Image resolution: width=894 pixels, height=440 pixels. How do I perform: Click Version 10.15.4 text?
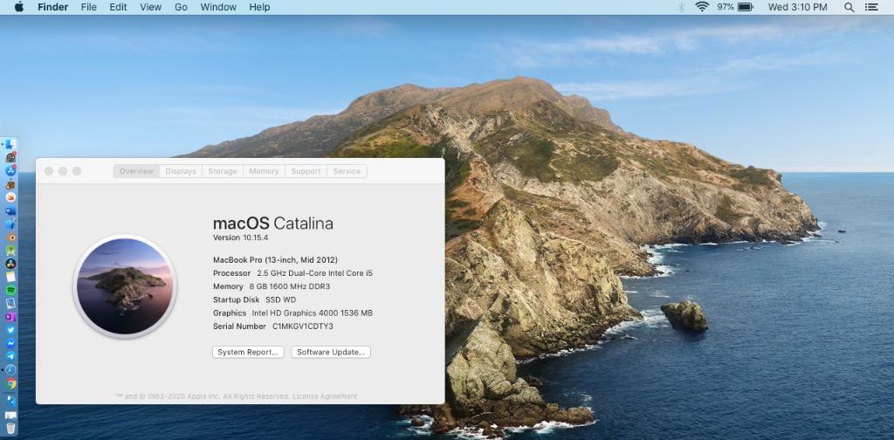click(241, 237)
